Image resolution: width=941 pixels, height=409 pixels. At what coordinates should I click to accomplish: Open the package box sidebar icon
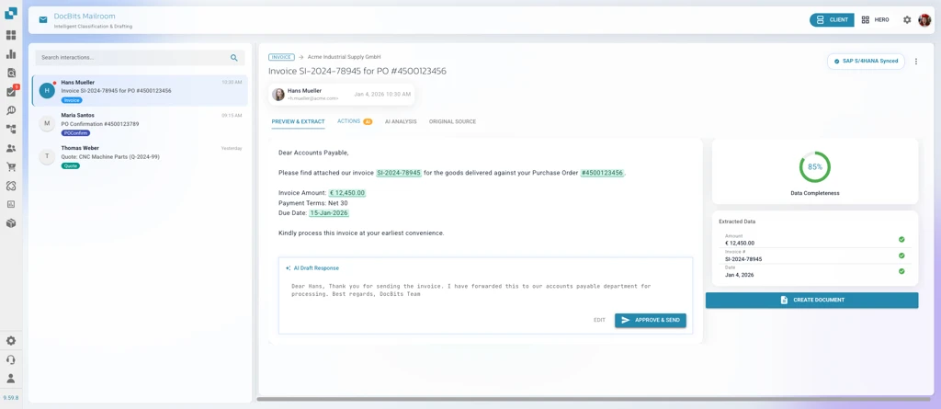[x=11, y=223]
